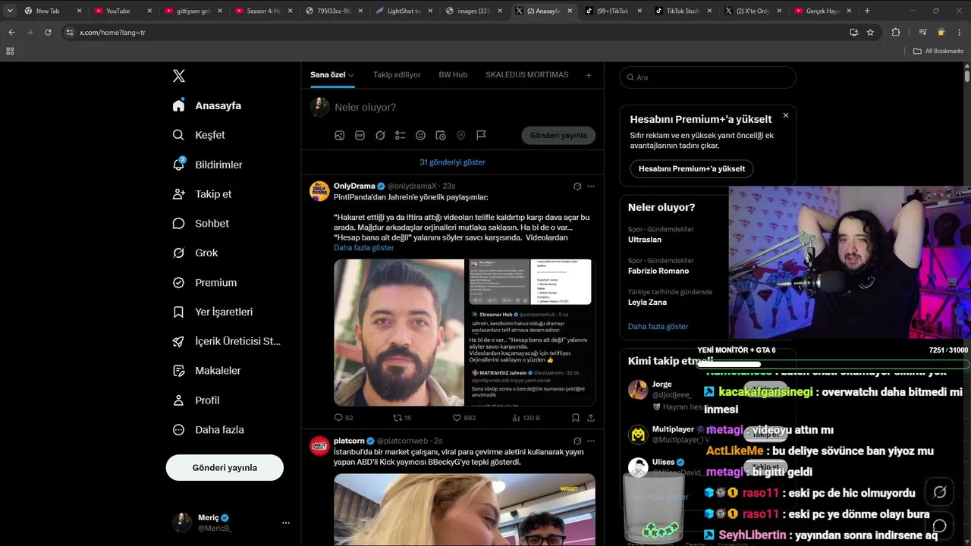Repost the OnlyDrama post
This screenshot has height=546, width=971.
pos(402,418)
